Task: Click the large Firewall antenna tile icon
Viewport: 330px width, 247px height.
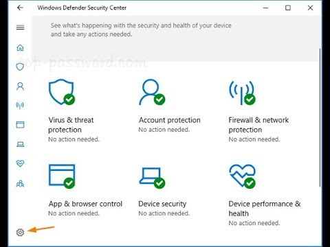Action: (242, 93)
